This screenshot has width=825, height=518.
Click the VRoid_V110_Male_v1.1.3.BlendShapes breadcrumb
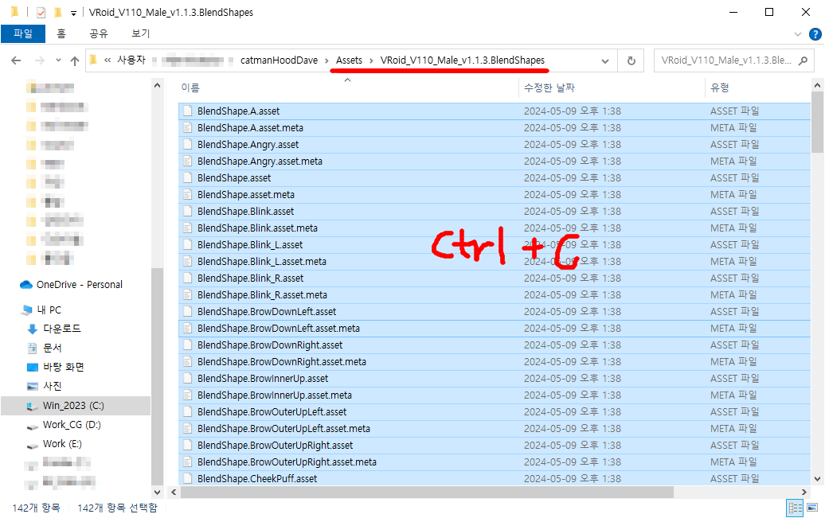463,60
